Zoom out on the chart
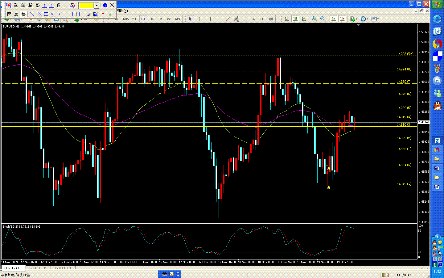The width and height of the screenshot is (444, 278). pyautogui.click(x=323, y=19)
